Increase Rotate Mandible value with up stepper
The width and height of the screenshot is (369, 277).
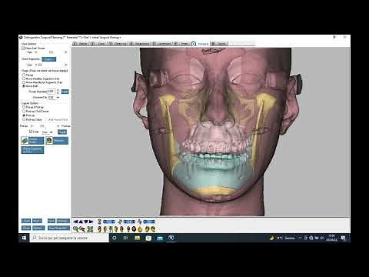click(58, 90)
